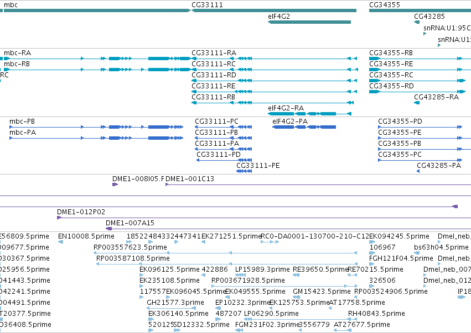
Task: Click the CG43285-RA transcript label
Action: [x=436, y=97]
